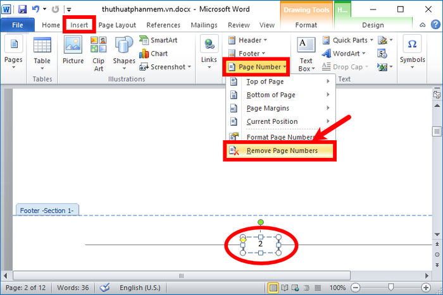This screenshot has width=443, height=295.
Task: Switch to Full Screen Reading view
Action: click(285, 287)
